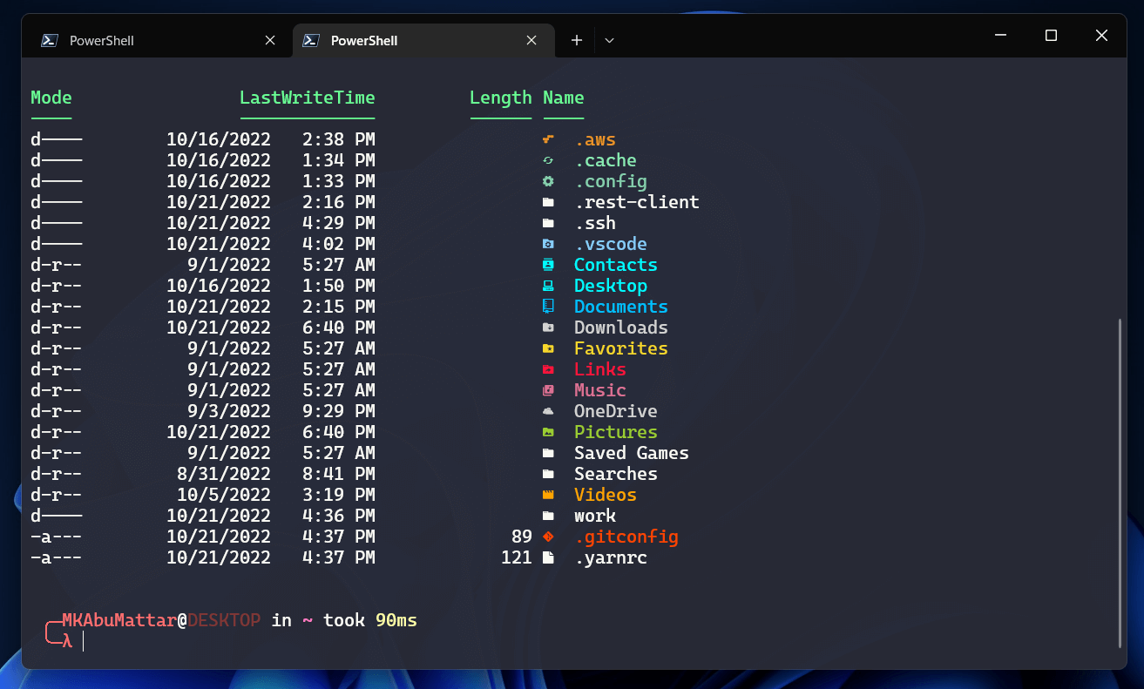Open a new tab with plus button

pyautogui.click(x=576, y=40)
